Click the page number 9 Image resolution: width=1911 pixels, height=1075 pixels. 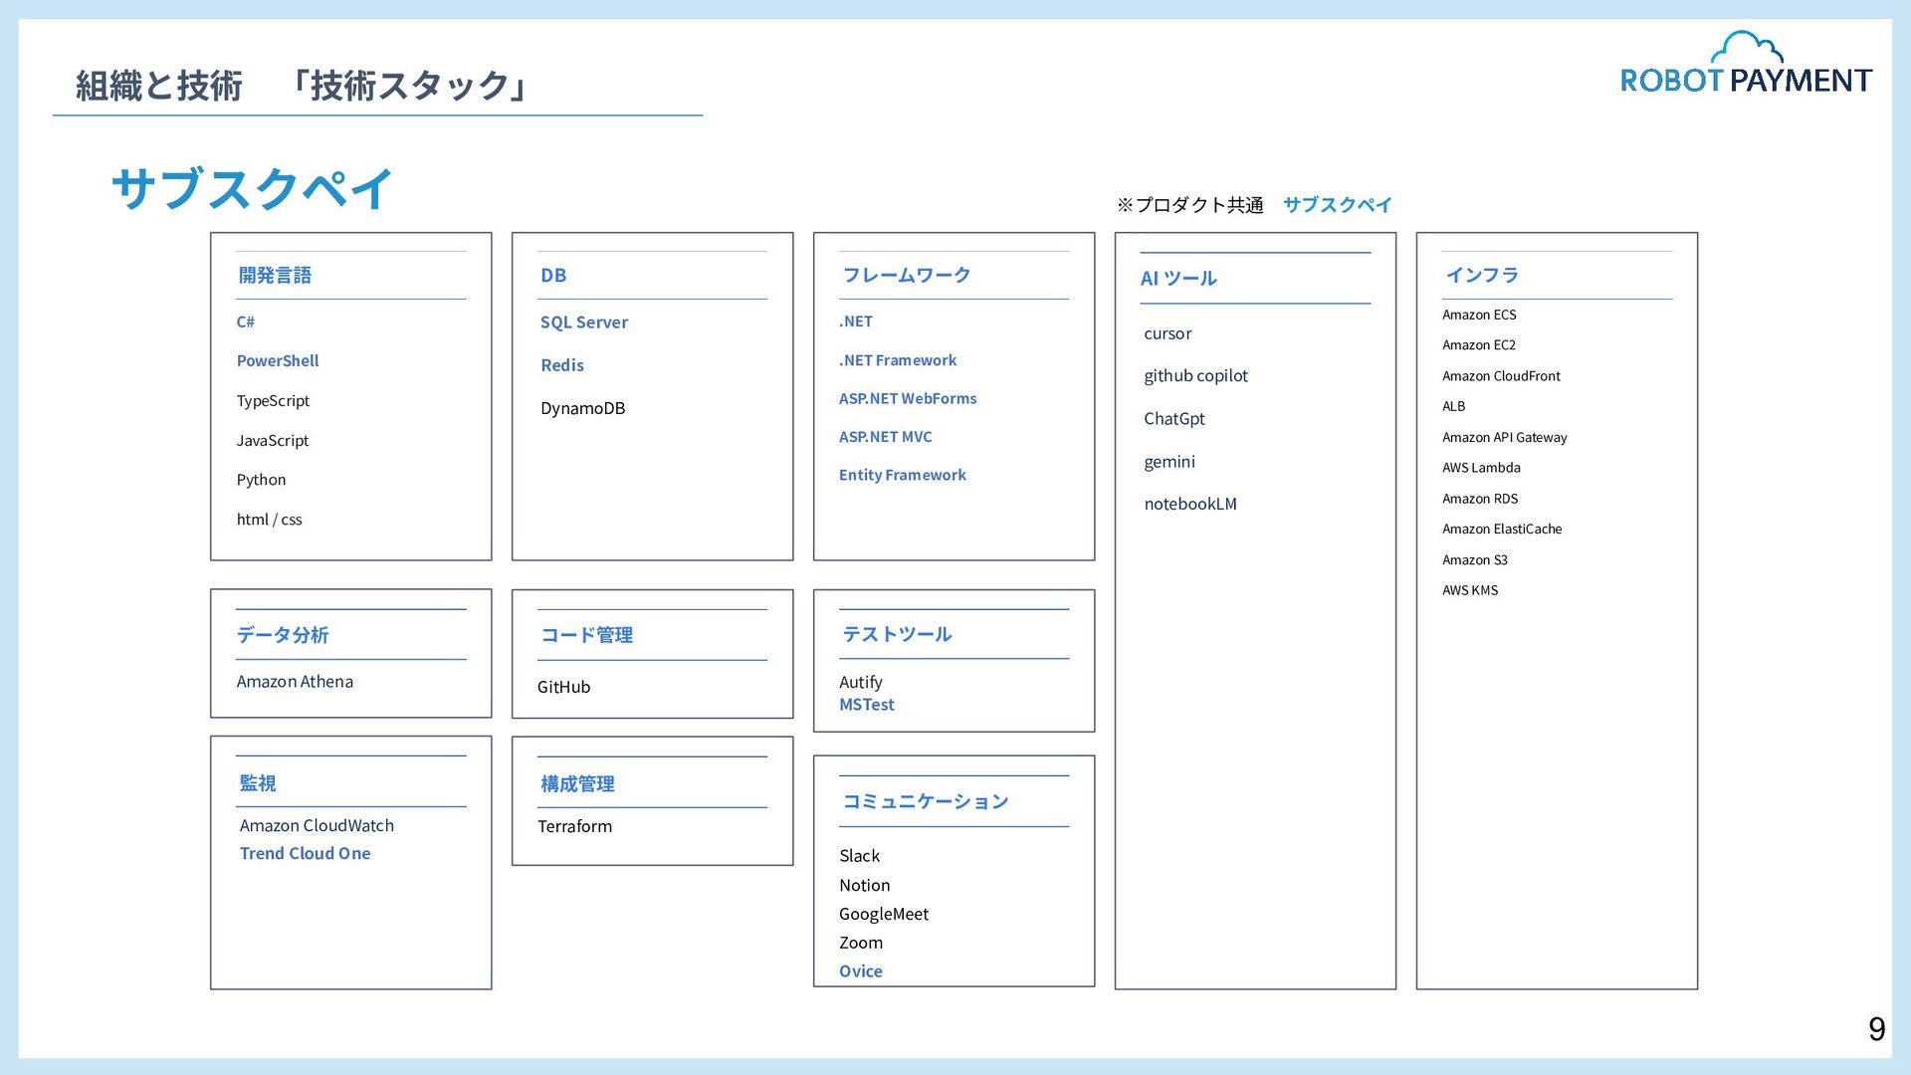coord(1876,1029)
